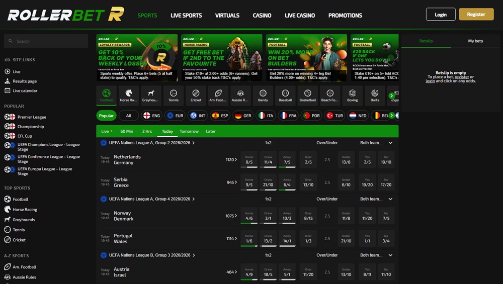Open Horse Racing in Top Sports sidebar
503x284 pixels.
point(21,209)
